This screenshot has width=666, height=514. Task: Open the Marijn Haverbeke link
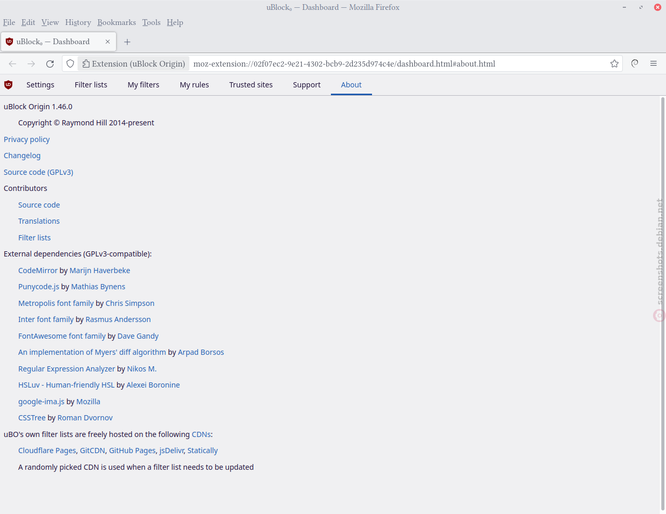click(100, 271)
